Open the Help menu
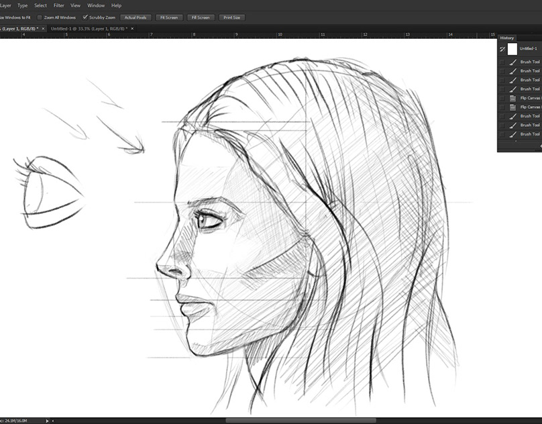This screenshot has height=424, width=542. pos(116,5)
